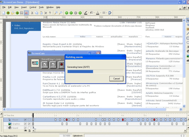
Task: Select the Cut scissors icon
Action: (x=32, y=13)
